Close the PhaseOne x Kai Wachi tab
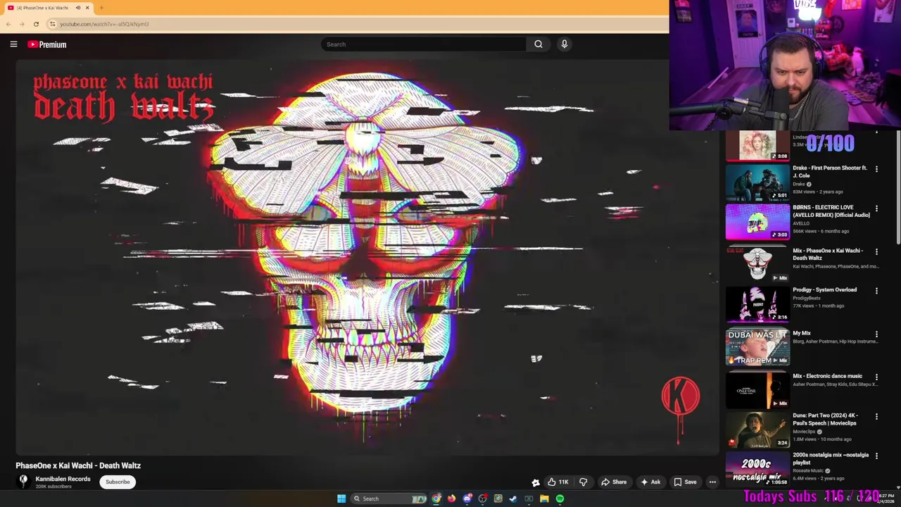 coord(87,8)
